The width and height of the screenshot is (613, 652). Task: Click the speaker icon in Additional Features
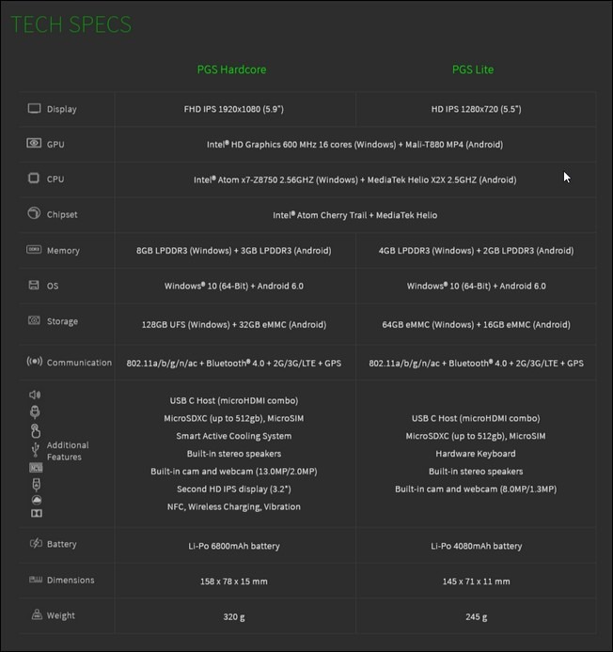(x=35, y=395)
